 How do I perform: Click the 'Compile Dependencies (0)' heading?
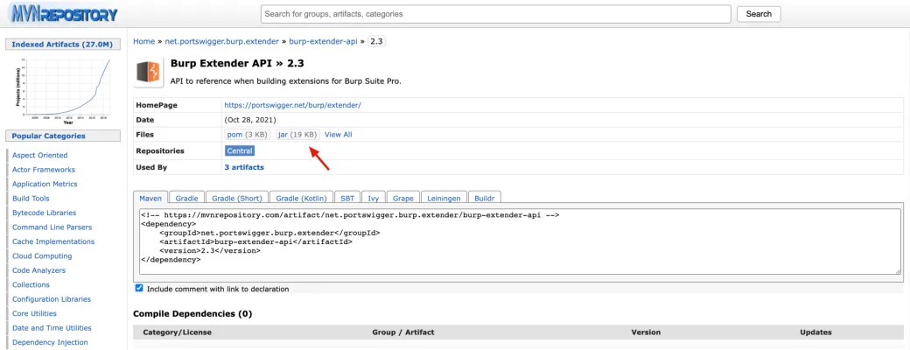click(x=192, y=314)
